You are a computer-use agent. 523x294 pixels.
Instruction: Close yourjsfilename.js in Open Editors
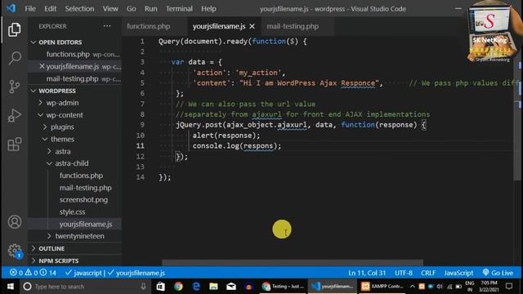tap(42, 66)
